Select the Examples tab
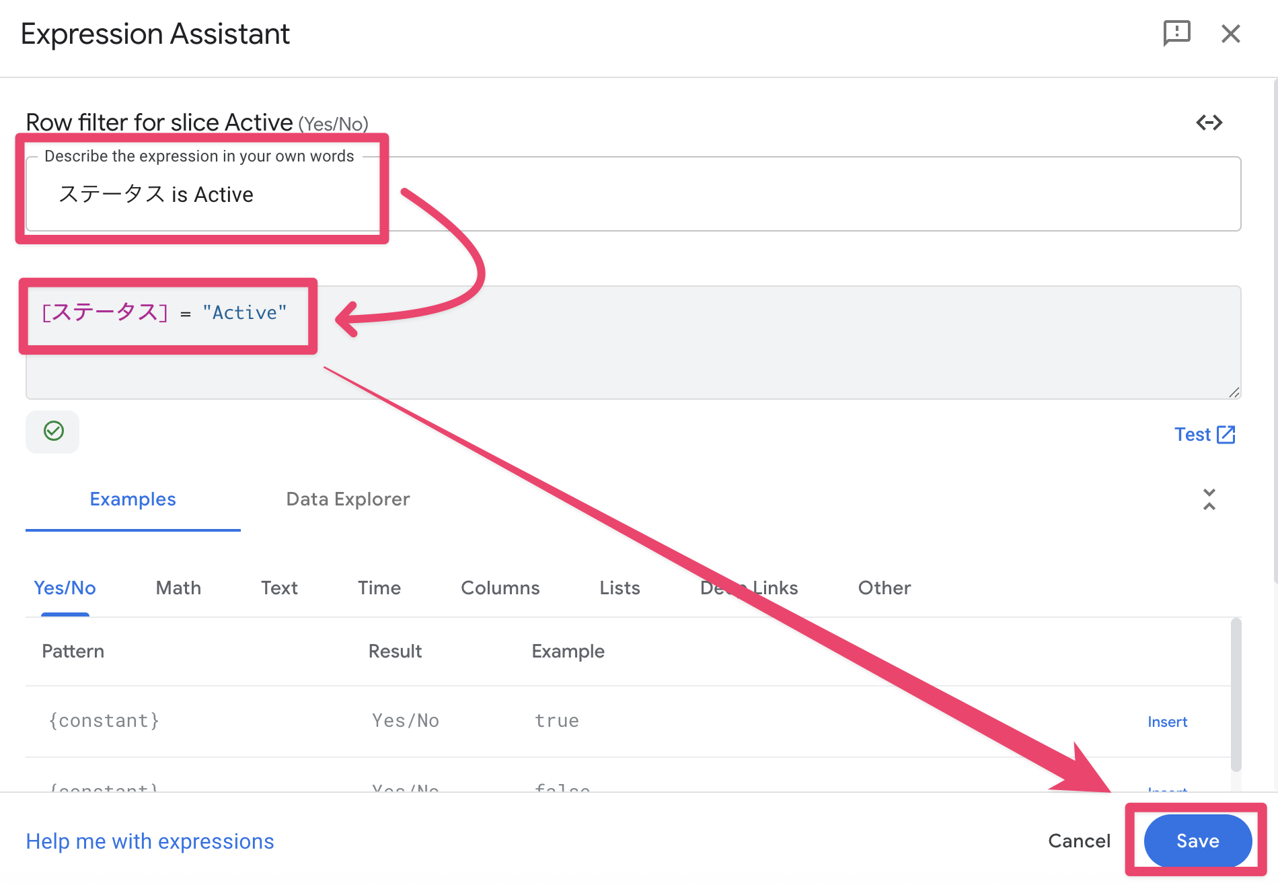1278x883 pixels. coord(133,499)
